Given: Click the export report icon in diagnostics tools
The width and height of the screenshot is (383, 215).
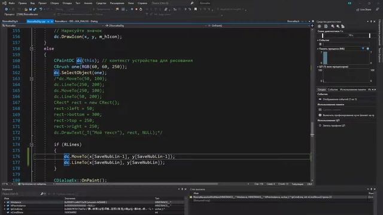Looking at the screenshot, I should 326,26.
